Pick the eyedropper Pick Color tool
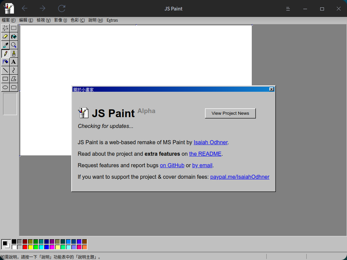Viewport: 347px width, 260px height. 5,45
